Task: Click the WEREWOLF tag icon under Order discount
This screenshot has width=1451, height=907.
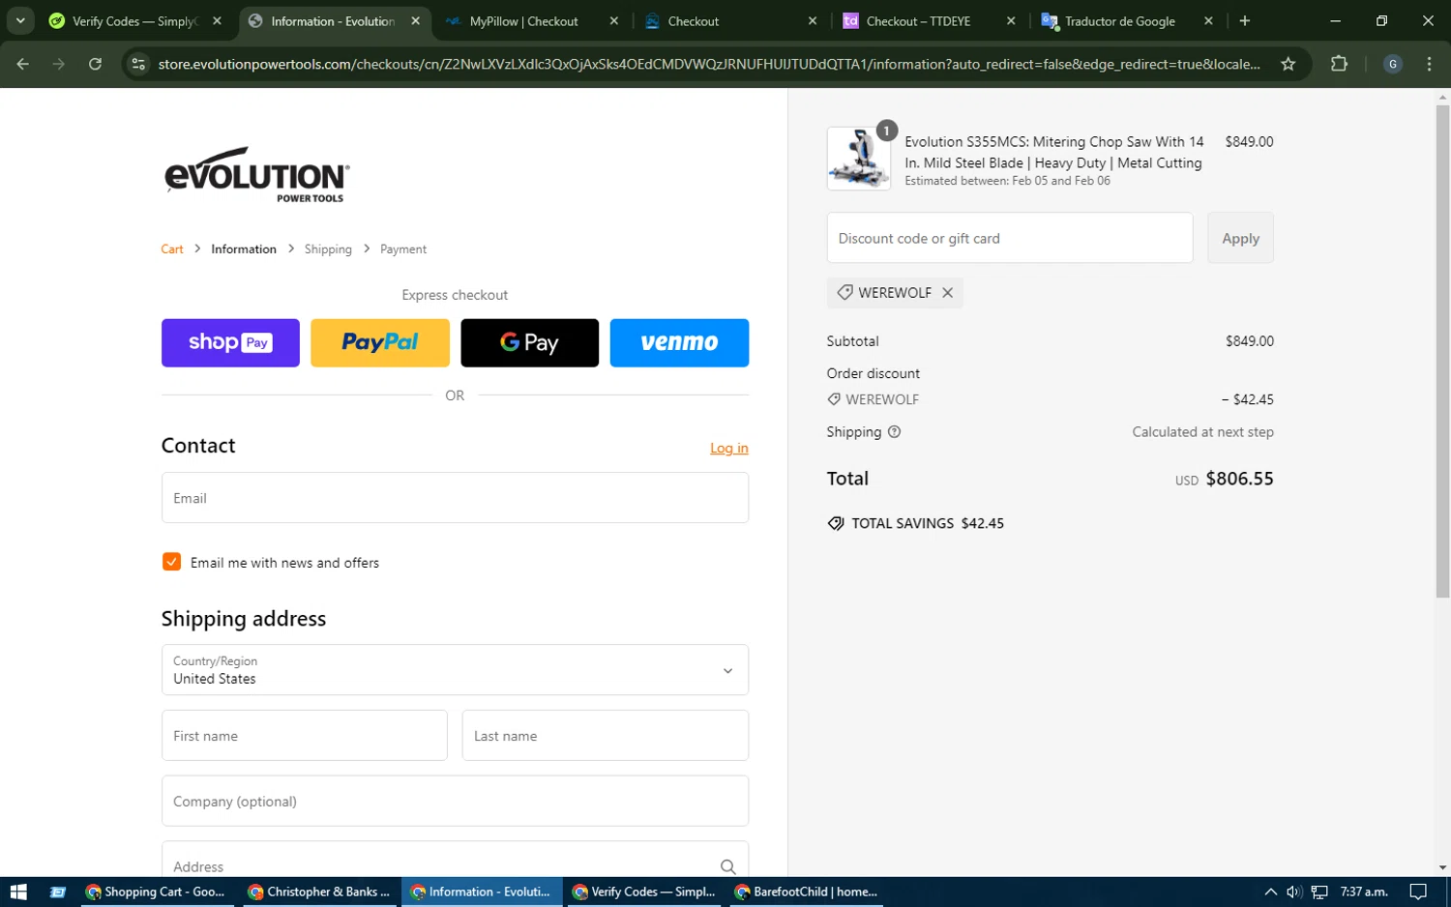Action: pos(834,399)
